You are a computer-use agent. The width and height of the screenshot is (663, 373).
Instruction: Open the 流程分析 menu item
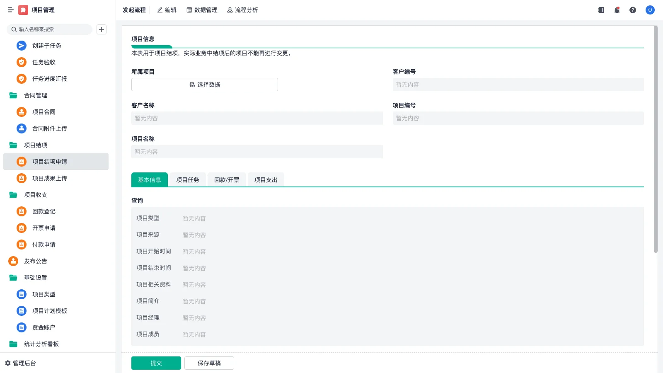(242, 10)
